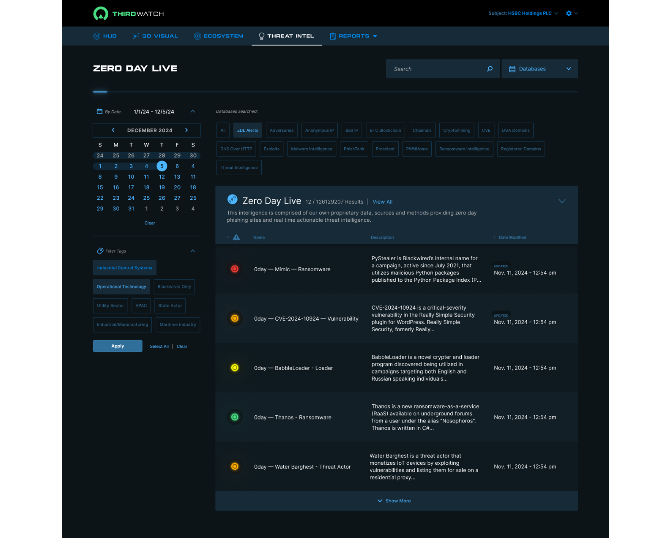
Task: Expand results with Show More
Action: tap(394, 501)
